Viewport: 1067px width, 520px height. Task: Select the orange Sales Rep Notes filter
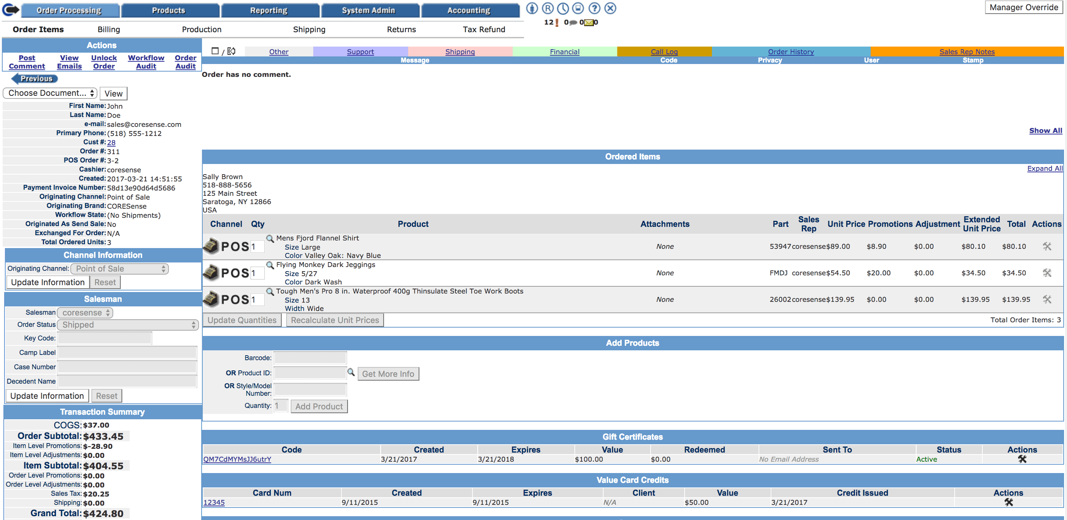coord(966,52)
